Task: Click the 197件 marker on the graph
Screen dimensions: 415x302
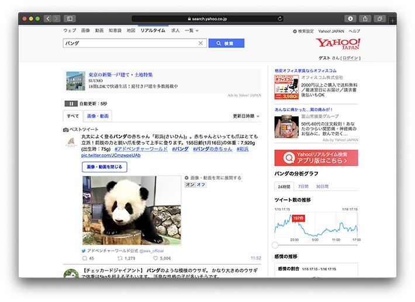Action: click(x=298, y=218)
